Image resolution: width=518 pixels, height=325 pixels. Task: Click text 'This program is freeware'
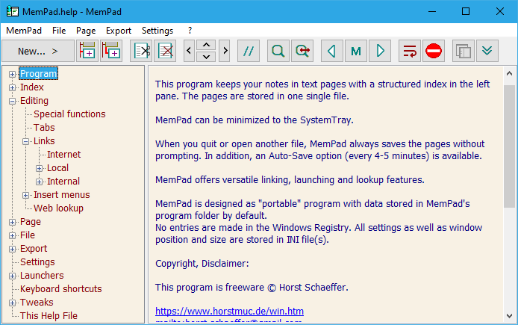pyautogui.click(x=210, y=288)
